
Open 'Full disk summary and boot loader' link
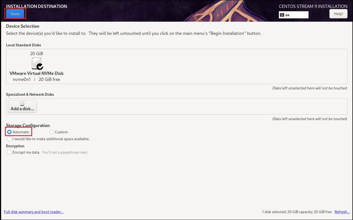coord(33,212)
